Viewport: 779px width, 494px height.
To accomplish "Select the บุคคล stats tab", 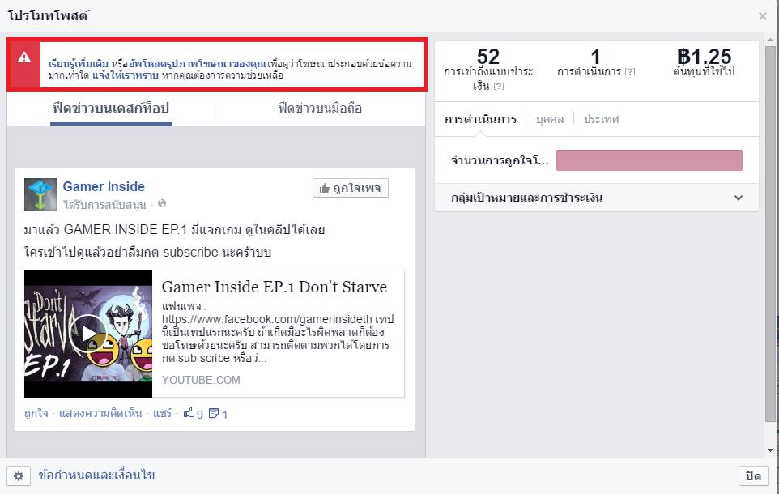I will [x=550, y=119].
